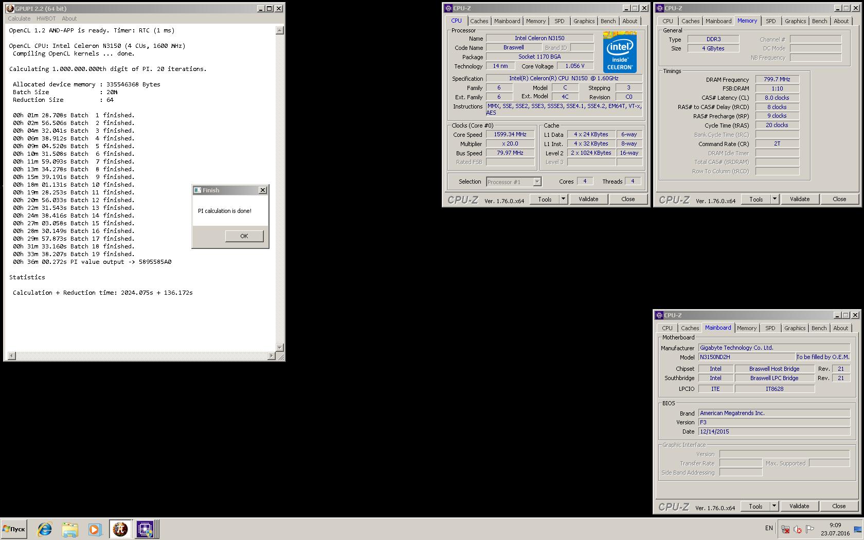Image resolution: width=864 pixels, height=540 pixels.
Task: Click Close button in Mainboard CPU-Z window
Action: (839, 507)
